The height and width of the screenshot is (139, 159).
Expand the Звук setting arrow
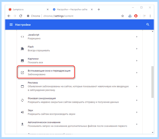pos(137,112)
